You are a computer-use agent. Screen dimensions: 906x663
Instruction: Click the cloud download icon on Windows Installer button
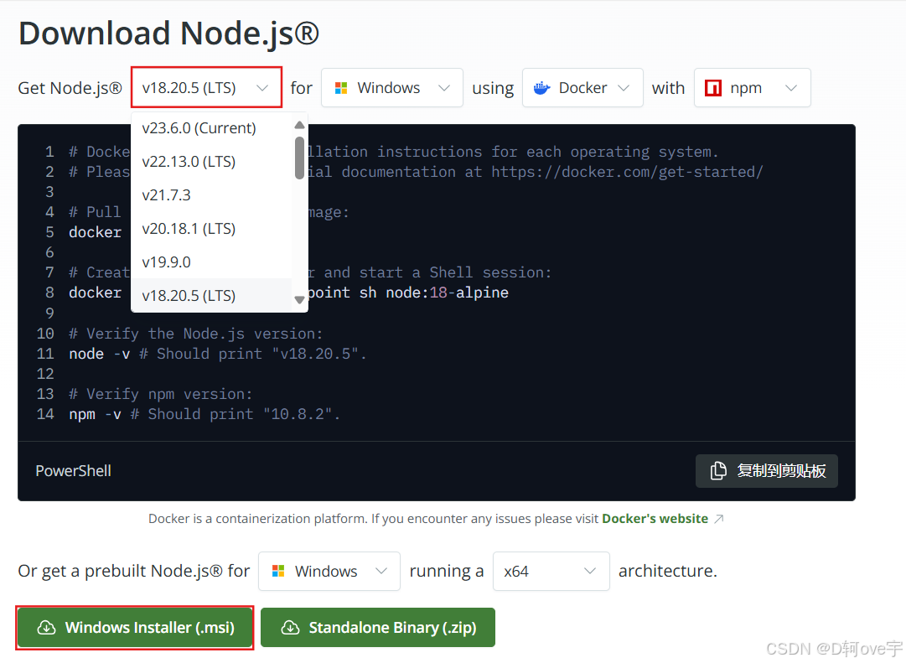pyautogui.click(x=46, y=627)
